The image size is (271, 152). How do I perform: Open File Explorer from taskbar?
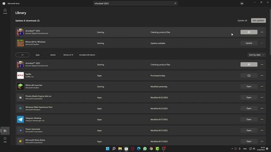click(120, 149)
